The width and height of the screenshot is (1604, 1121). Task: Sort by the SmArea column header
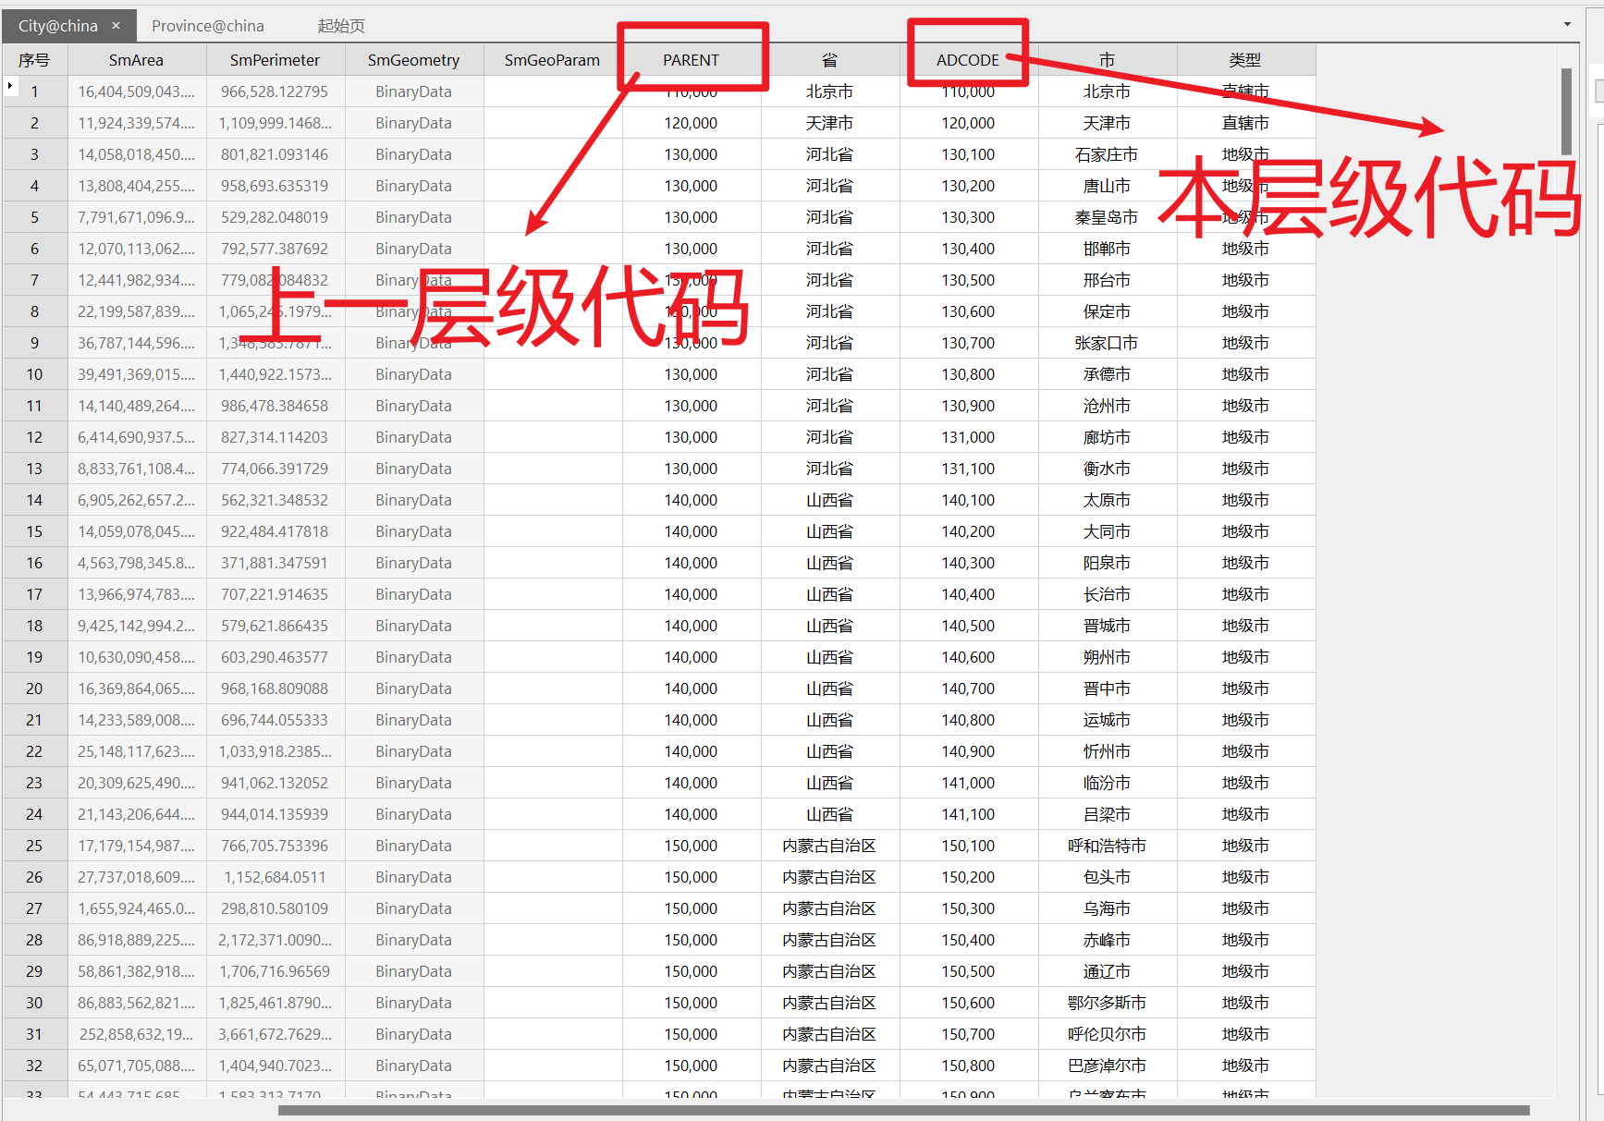coord(136,59)
